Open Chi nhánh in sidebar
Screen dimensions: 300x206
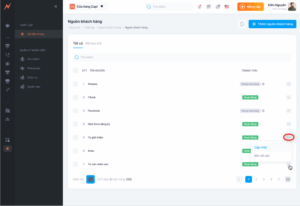pos(33,59)
